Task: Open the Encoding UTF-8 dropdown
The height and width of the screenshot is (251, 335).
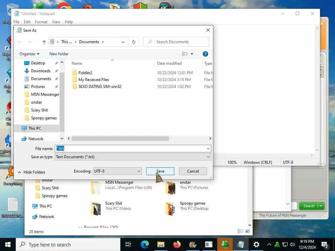Action: (x=117, y=171)
